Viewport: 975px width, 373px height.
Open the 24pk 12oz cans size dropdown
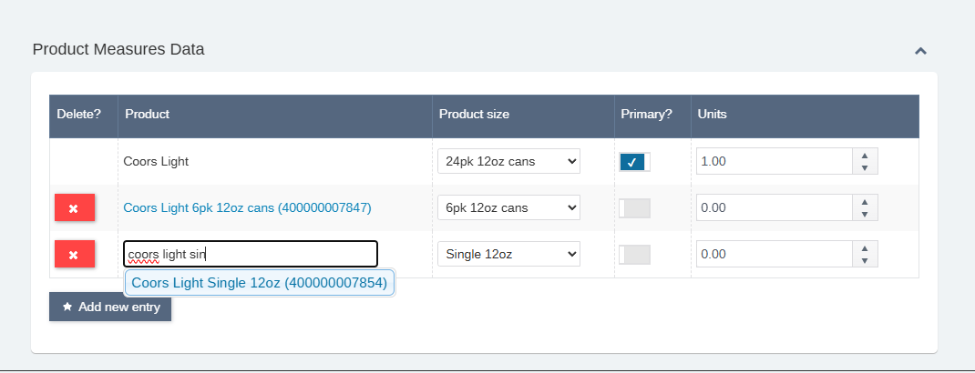[x=508, y=161]
